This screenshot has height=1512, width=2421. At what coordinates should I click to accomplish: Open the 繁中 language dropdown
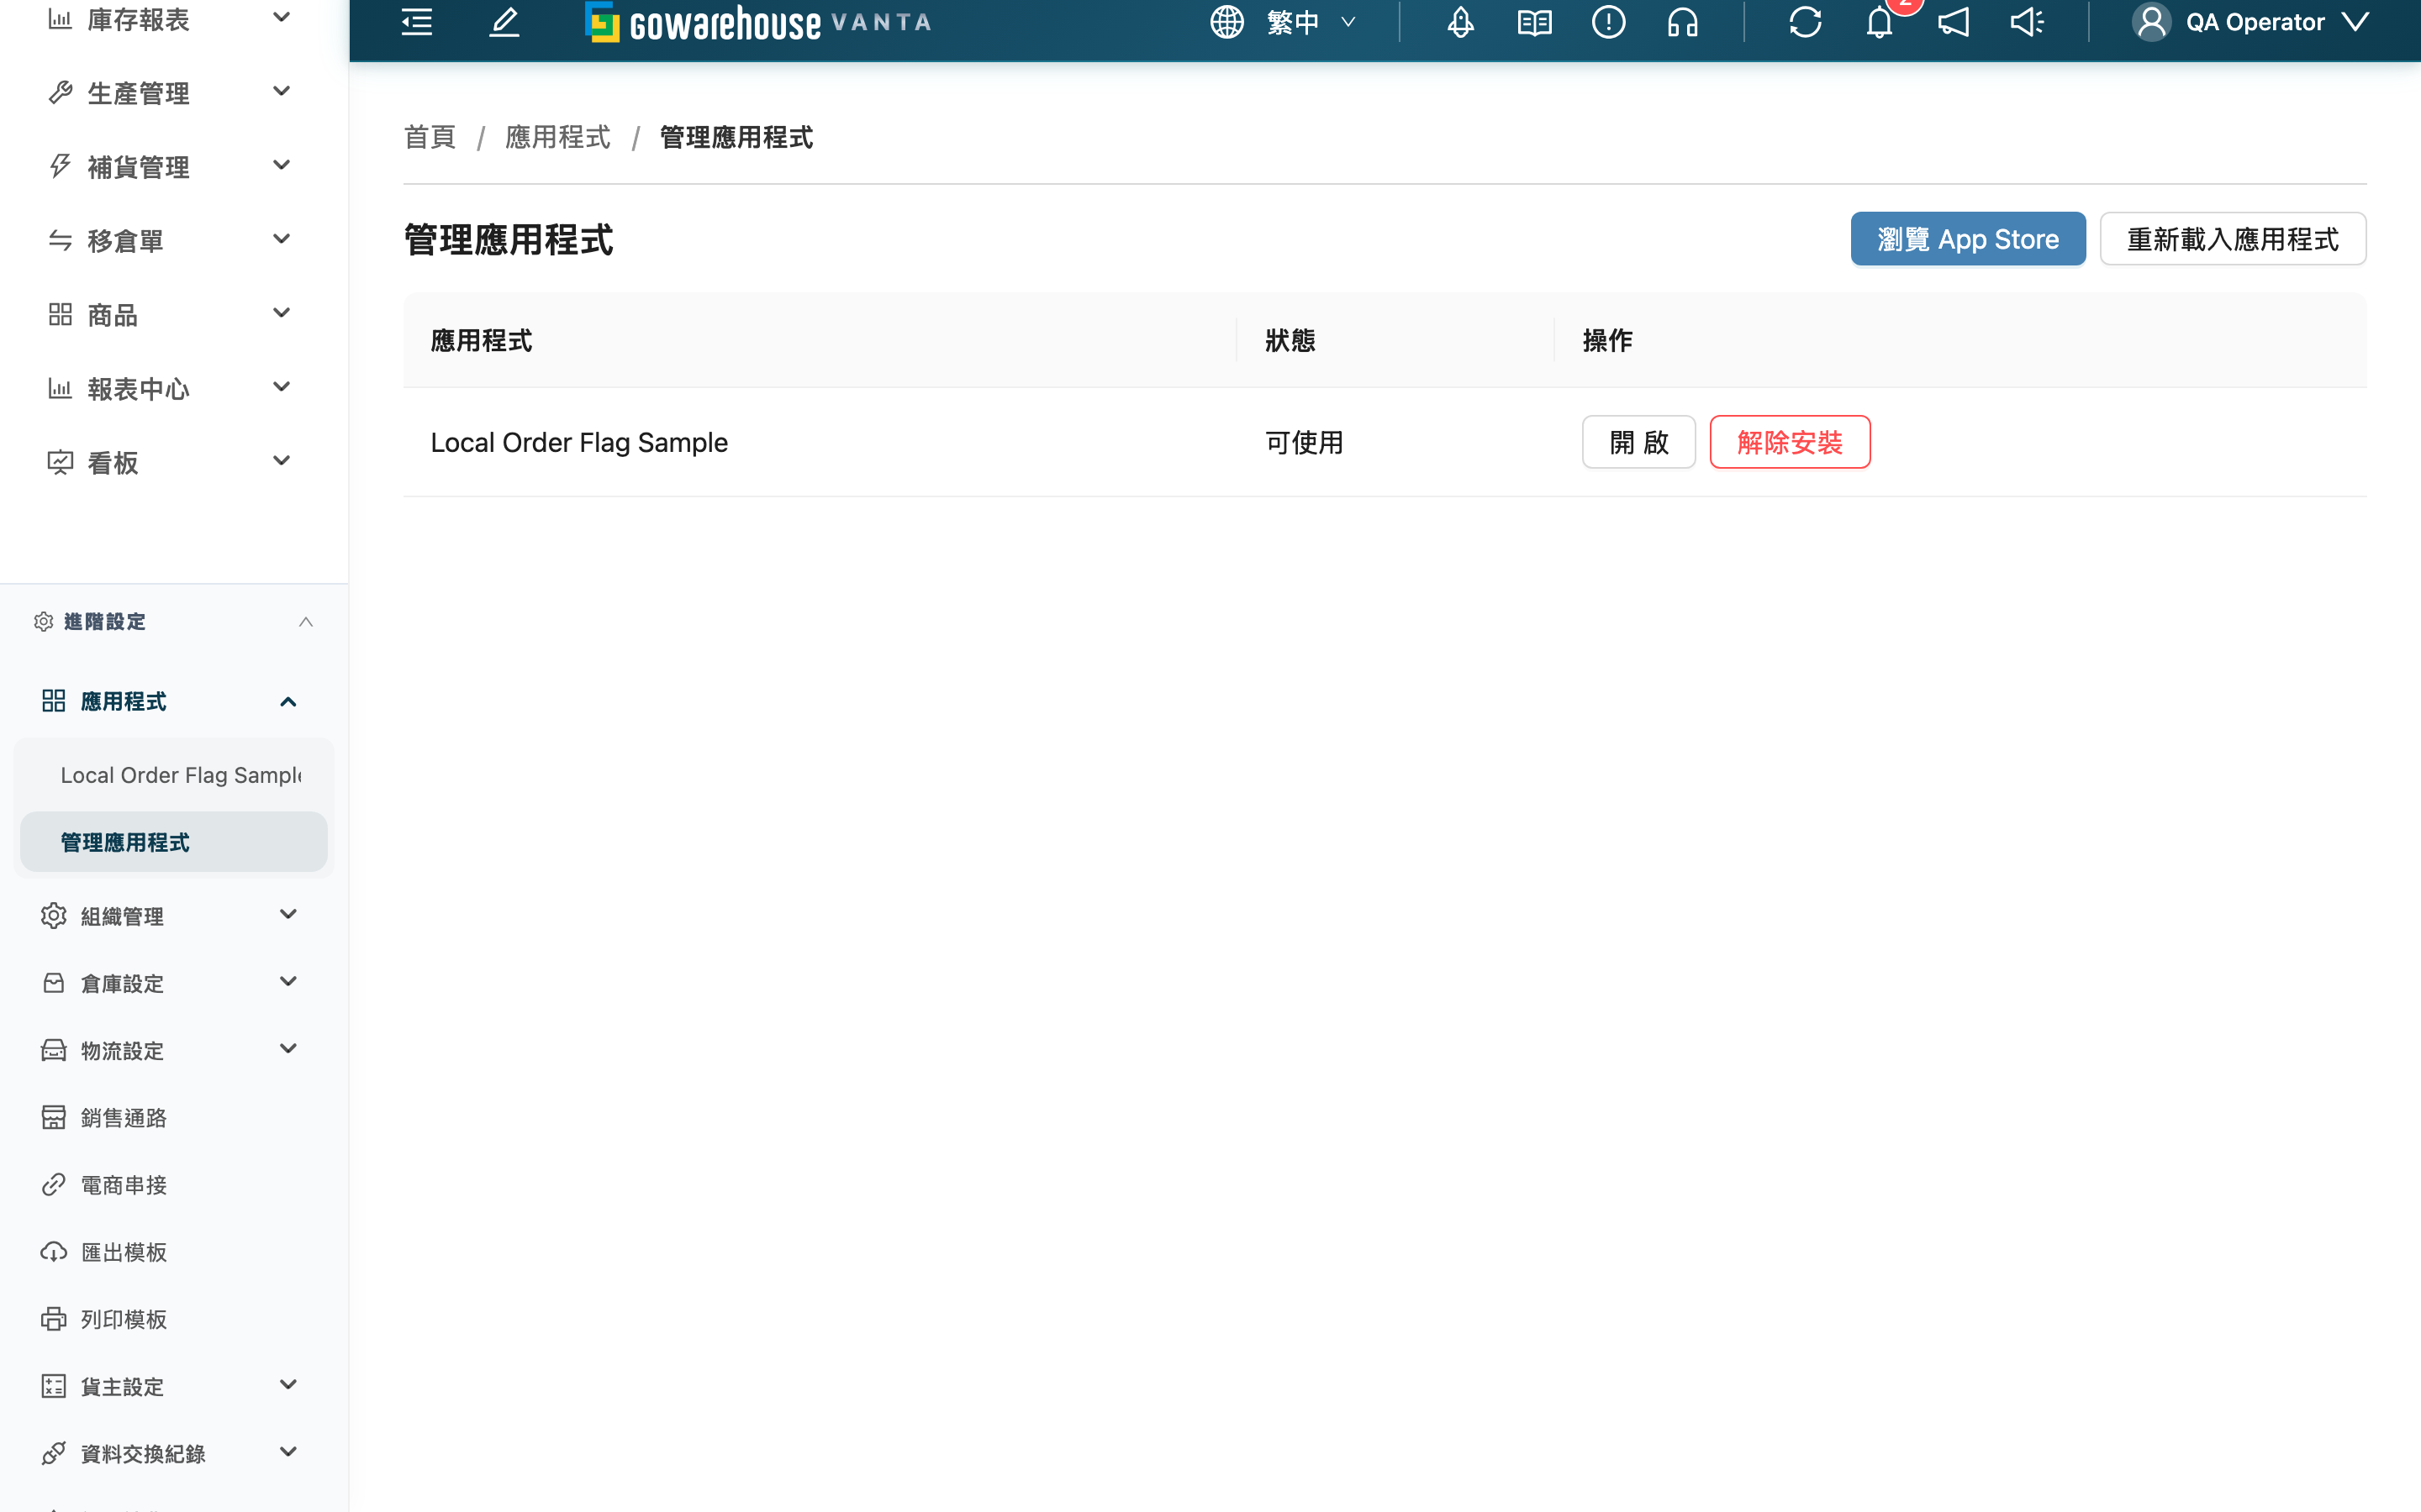pos(1311,22)
